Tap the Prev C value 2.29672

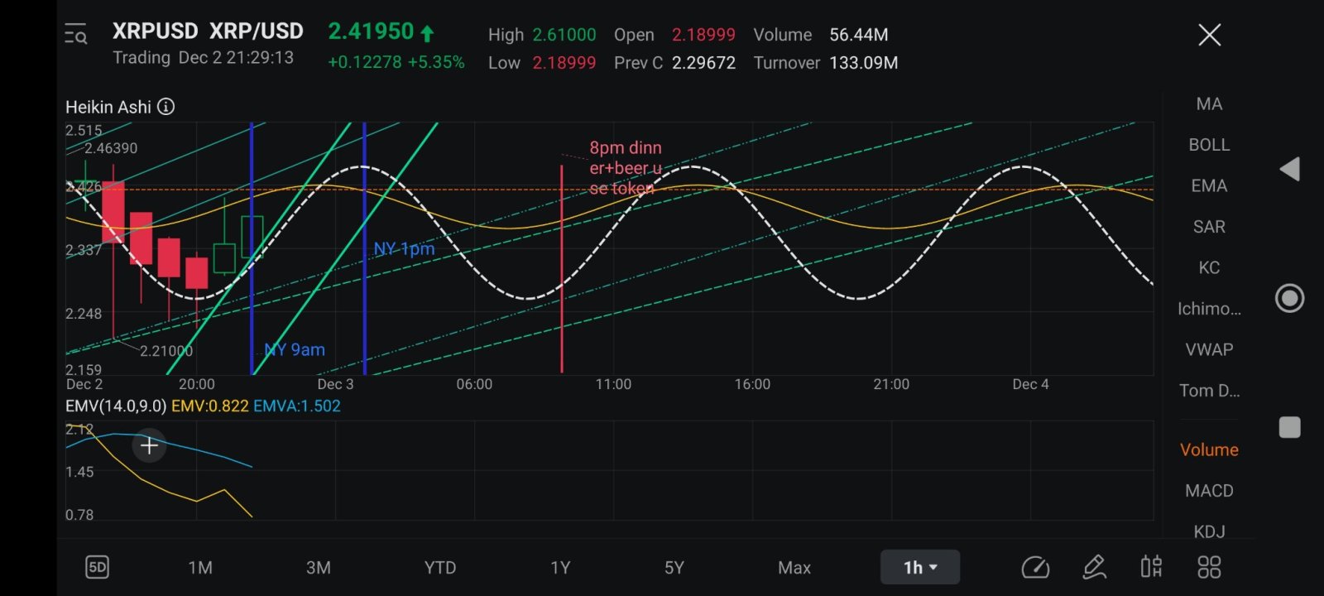703,63
